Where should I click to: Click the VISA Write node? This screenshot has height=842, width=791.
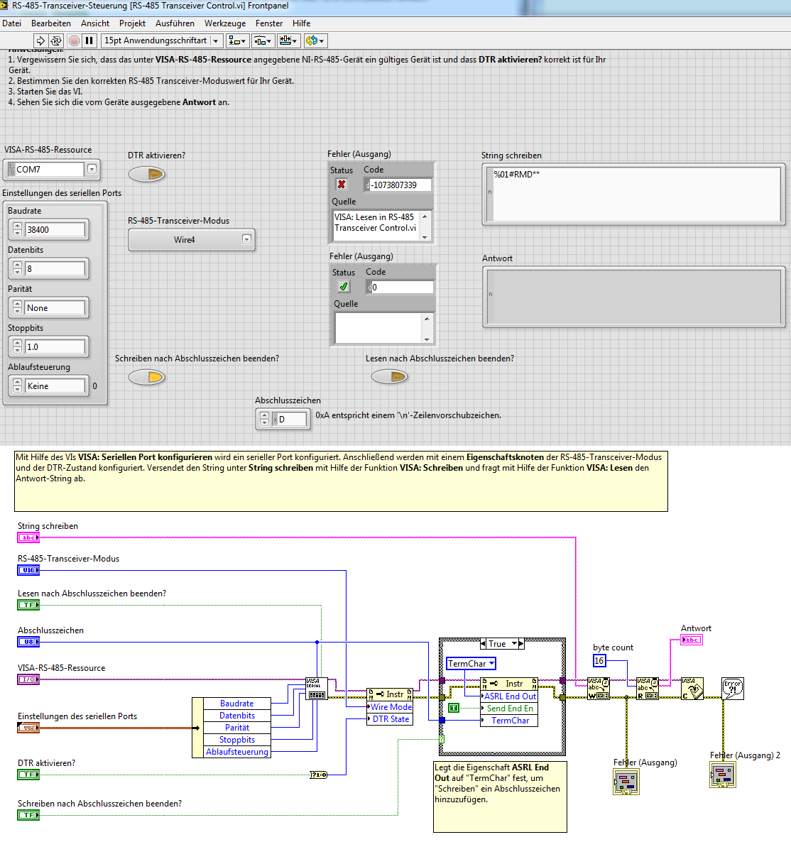(x=598, y=689)
